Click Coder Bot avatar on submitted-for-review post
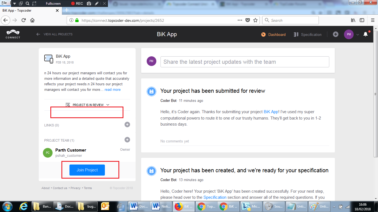Screen dimensions: 378x212 click(x=151, y=92)
